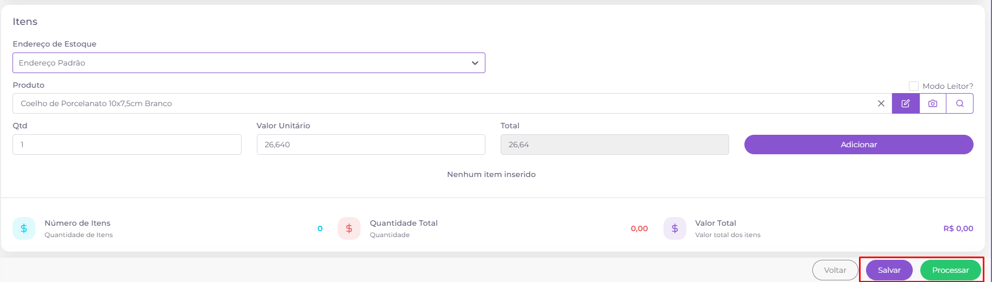Viewport: 992px width, 282px height.
Task: Click the Valor Total dollar icon
Action: point(674,228)
